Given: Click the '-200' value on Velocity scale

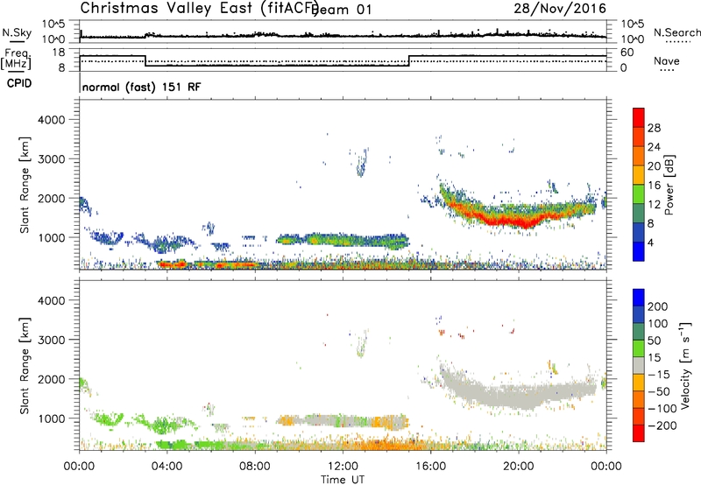Looking at the screenshot, I should tap(662, 425).
